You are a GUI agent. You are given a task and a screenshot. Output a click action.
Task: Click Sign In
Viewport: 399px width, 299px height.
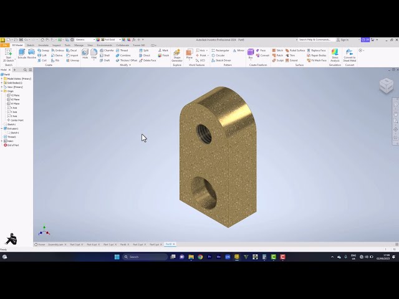tap(342, 40)
